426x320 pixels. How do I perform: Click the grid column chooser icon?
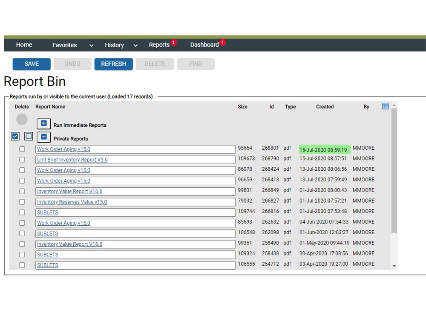coord(386,106)
